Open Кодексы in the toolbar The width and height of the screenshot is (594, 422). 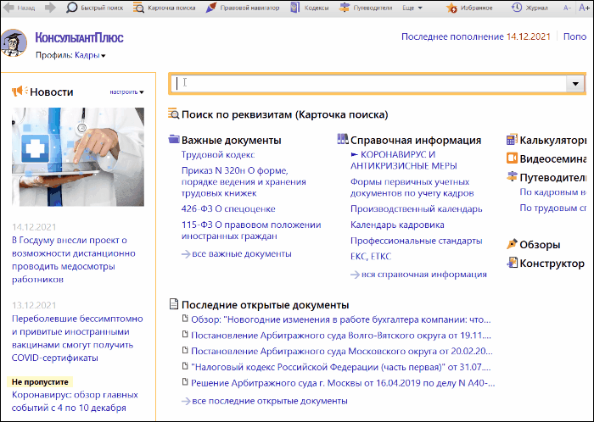tap(310, 8)
